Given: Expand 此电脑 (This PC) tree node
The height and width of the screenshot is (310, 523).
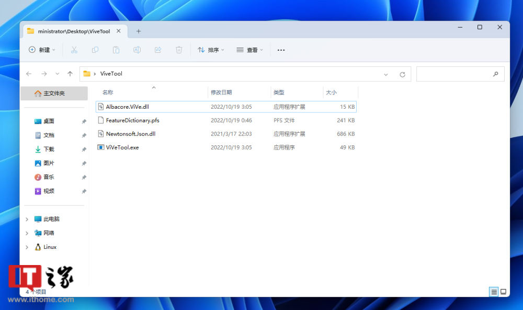Looking at the screenshot, I should (x=27, y=220).
